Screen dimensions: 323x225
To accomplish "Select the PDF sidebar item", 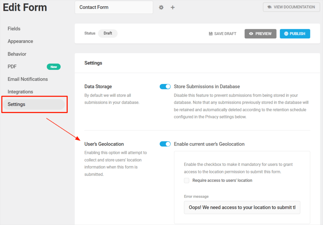I will pyautogui.click(x=12, y=66).
